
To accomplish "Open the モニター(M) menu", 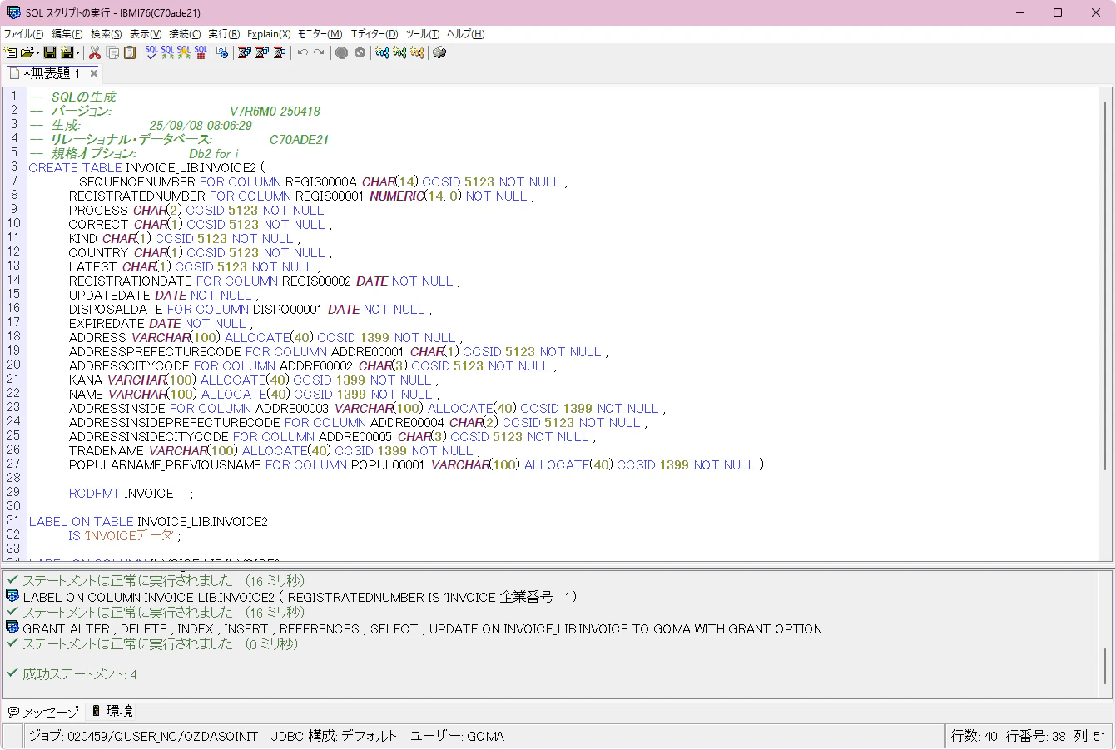I will click(320, 34).
